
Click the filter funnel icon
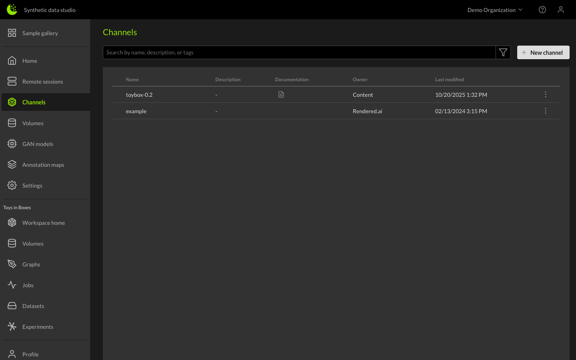tap(503, 52)
